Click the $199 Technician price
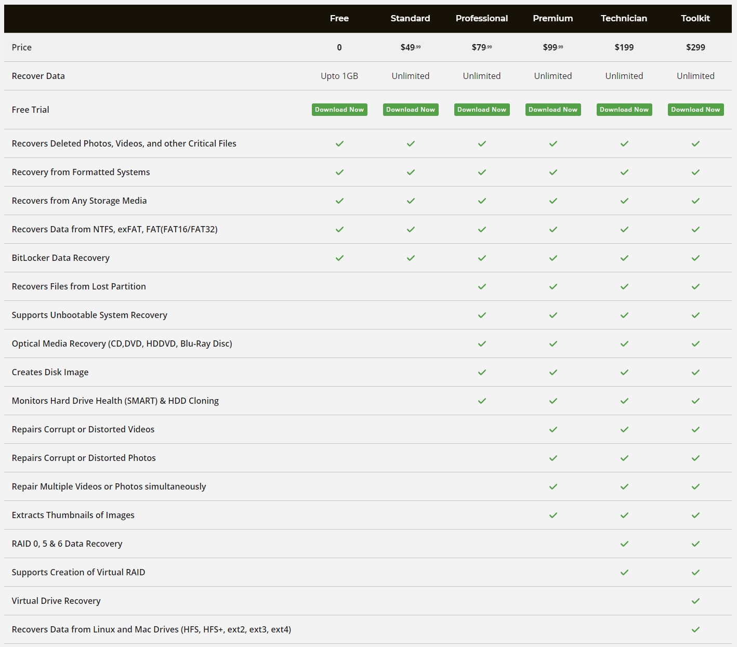This screenshot has width=737, height=647. click(624, 47)
